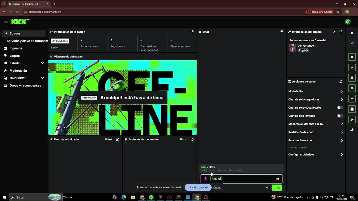
Task: Expand the Comunidad sidebar section
Action: click(43, 78)
